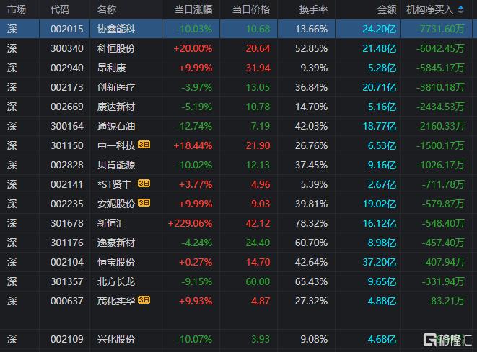Click the turnover rate 65.43% cell

pos(311,281)
